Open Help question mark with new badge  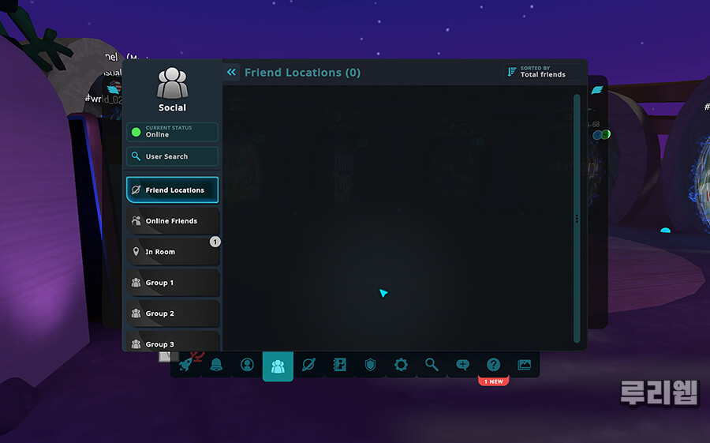tap(493, 365)
